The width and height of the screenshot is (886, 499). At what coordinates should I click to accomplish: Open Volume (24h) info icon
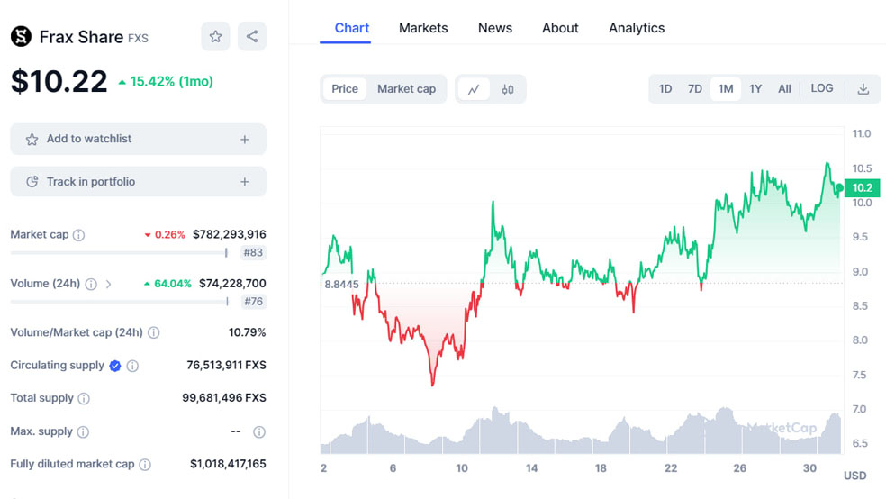[91, 285]
